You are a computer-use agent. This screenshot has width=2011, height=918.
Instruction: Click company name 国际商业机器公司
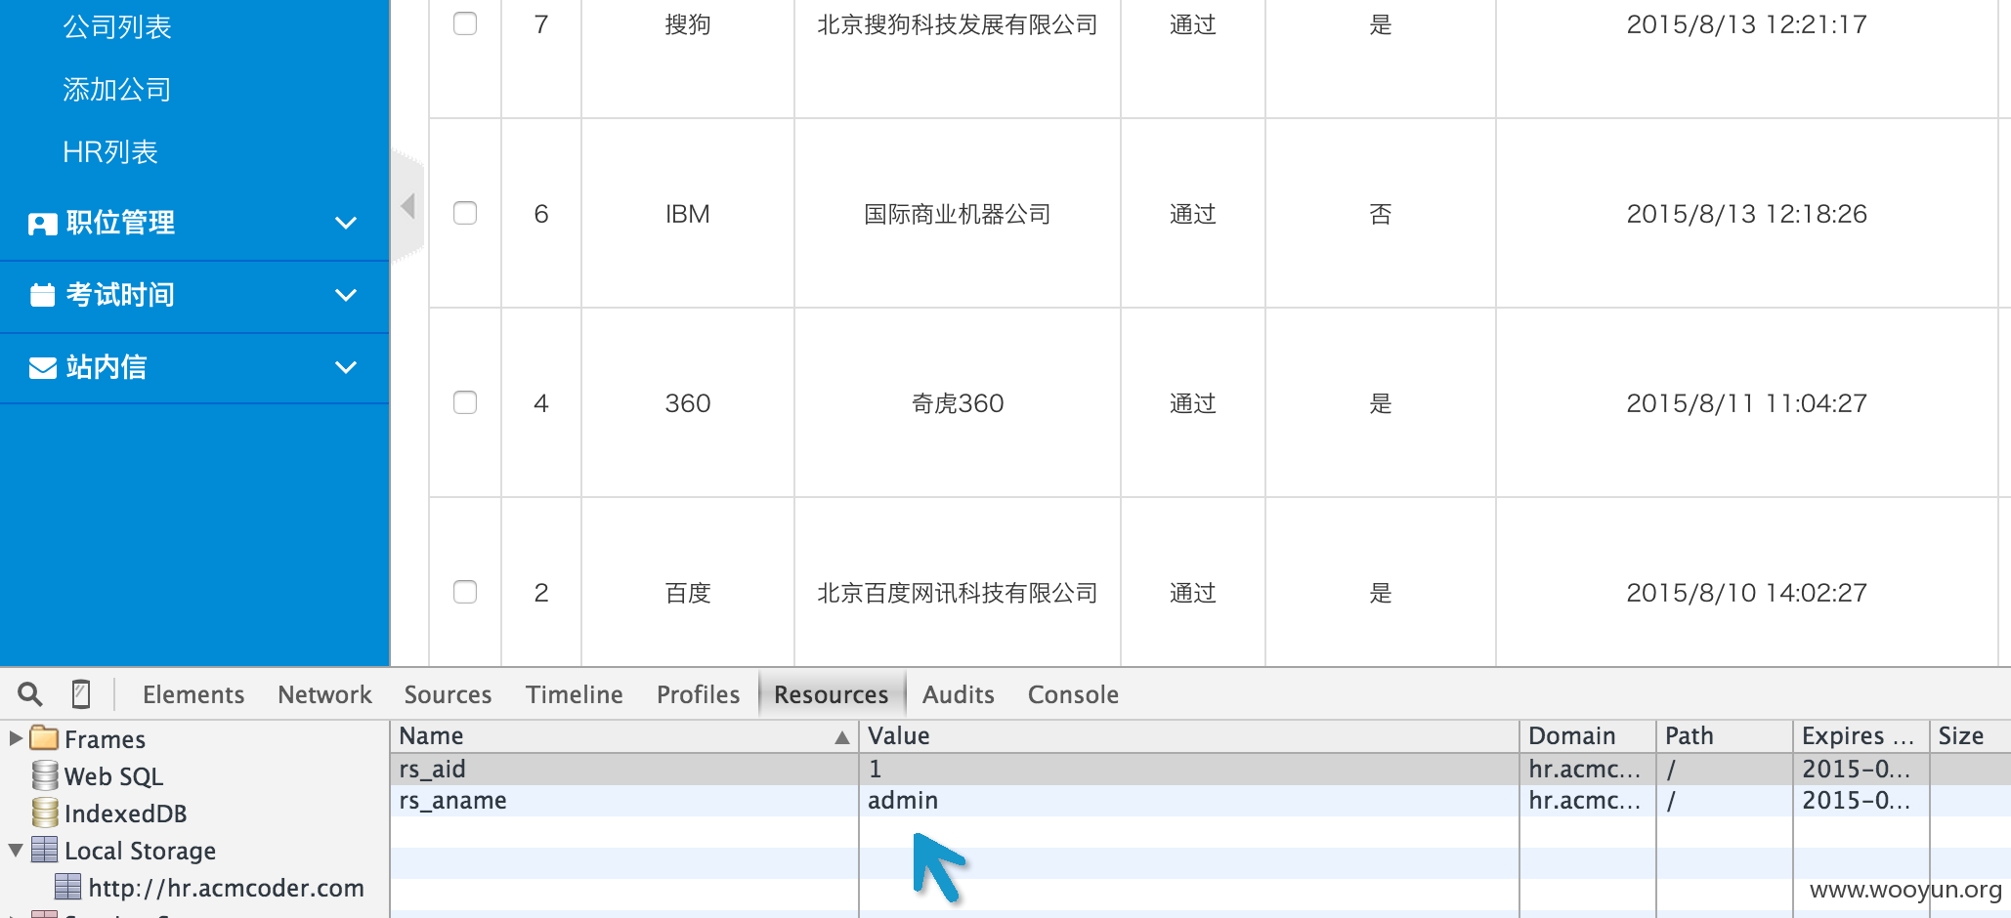tap(958, 214)
